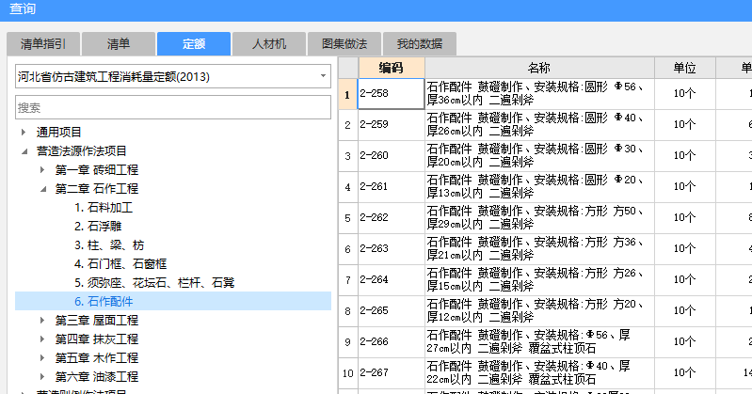Select code cell 2-261

(x=392, y=187)
